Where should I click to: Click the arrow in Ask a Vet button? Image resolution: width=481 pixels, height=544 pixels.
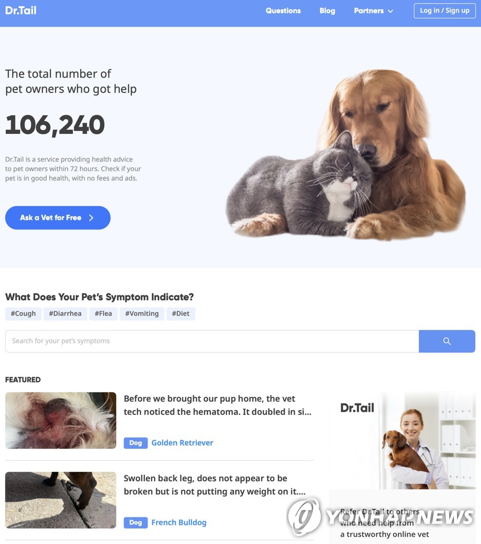[x=91, y=217]
